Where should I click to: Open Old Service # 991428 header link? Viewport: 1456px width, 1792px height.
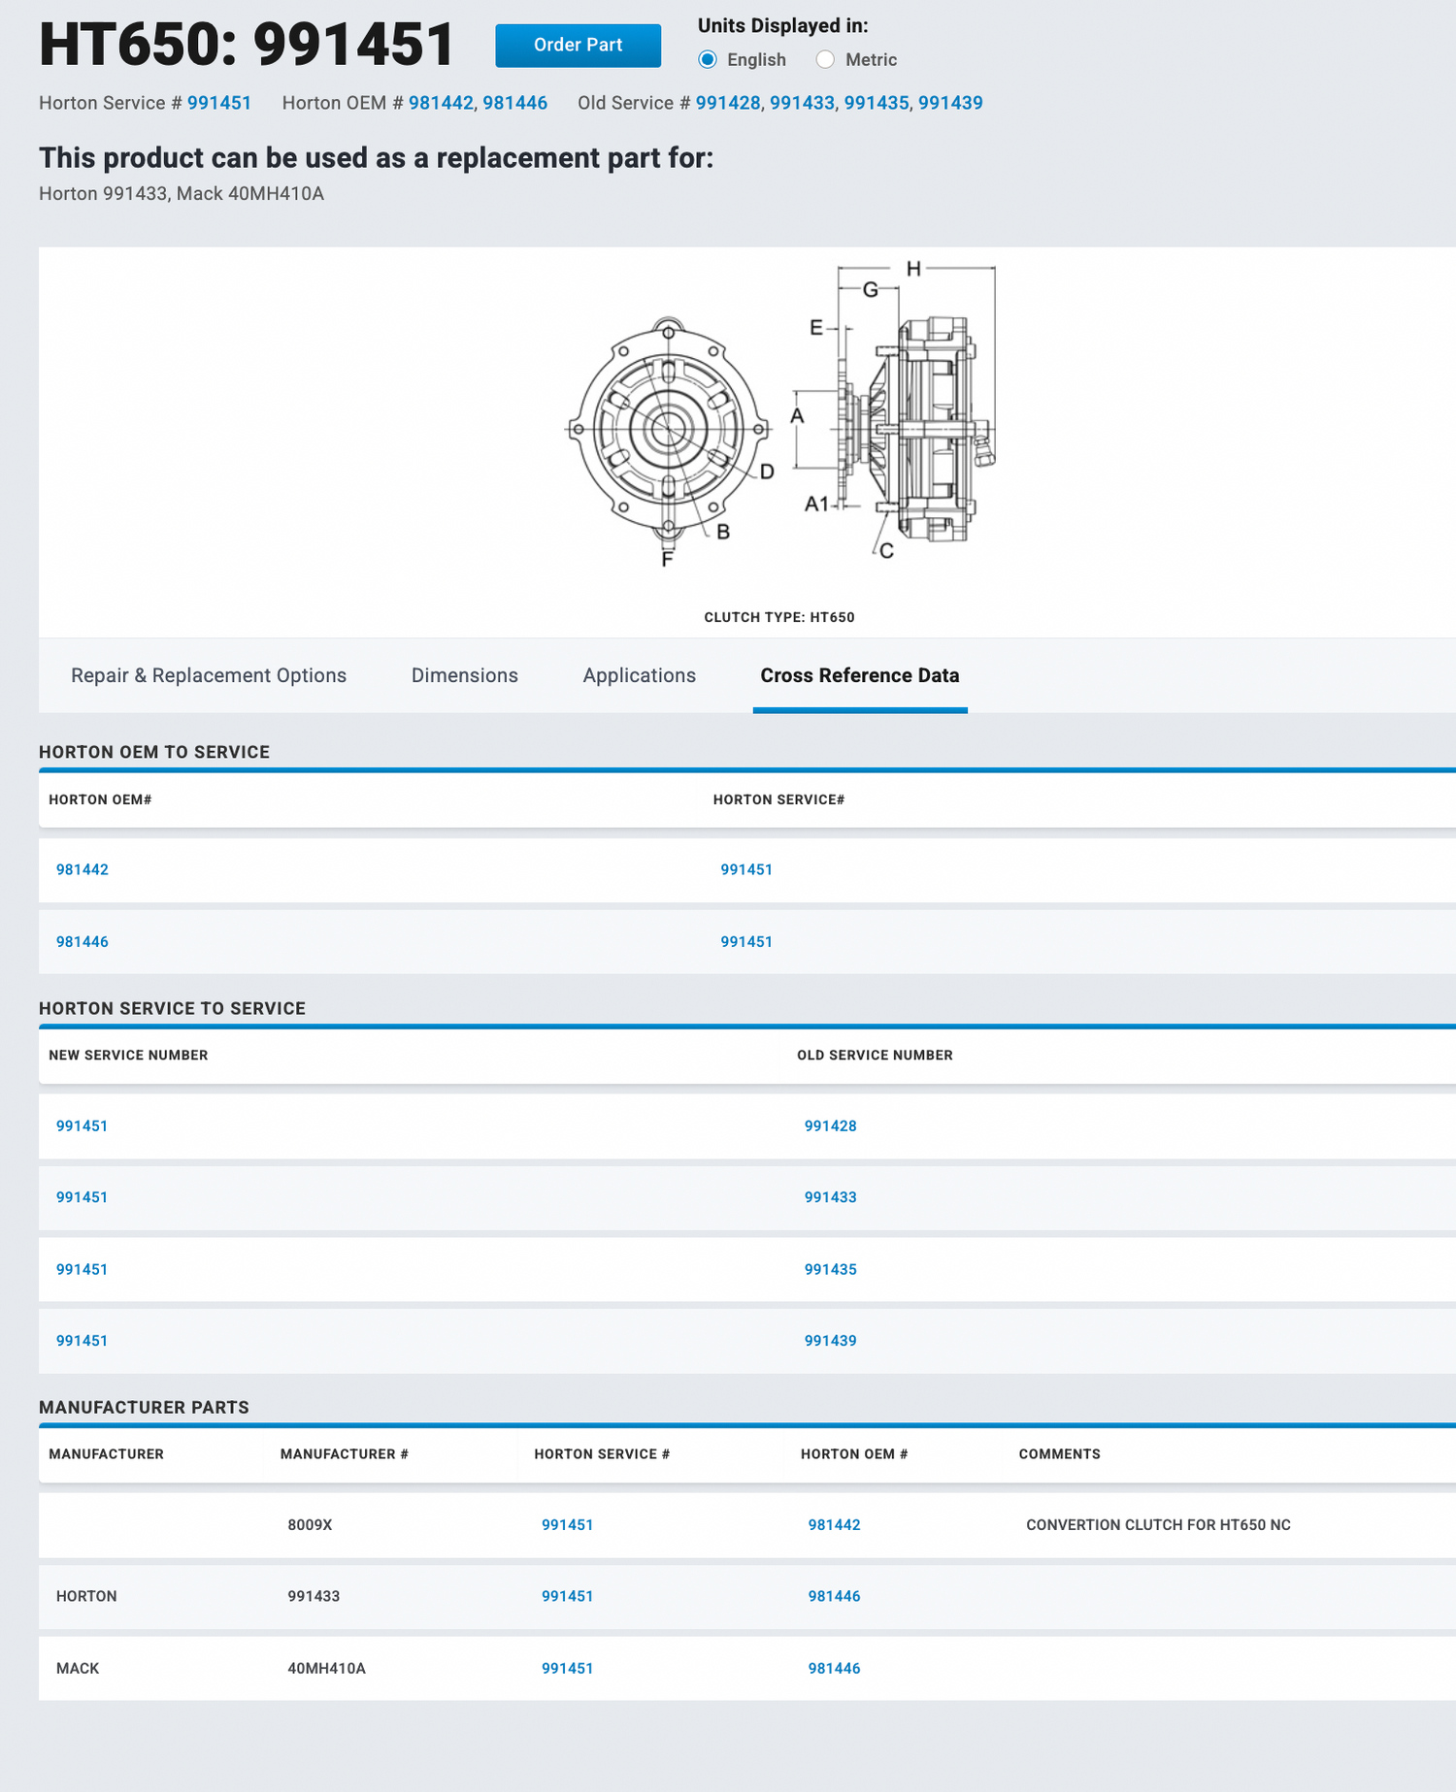(x=728, y=103)
